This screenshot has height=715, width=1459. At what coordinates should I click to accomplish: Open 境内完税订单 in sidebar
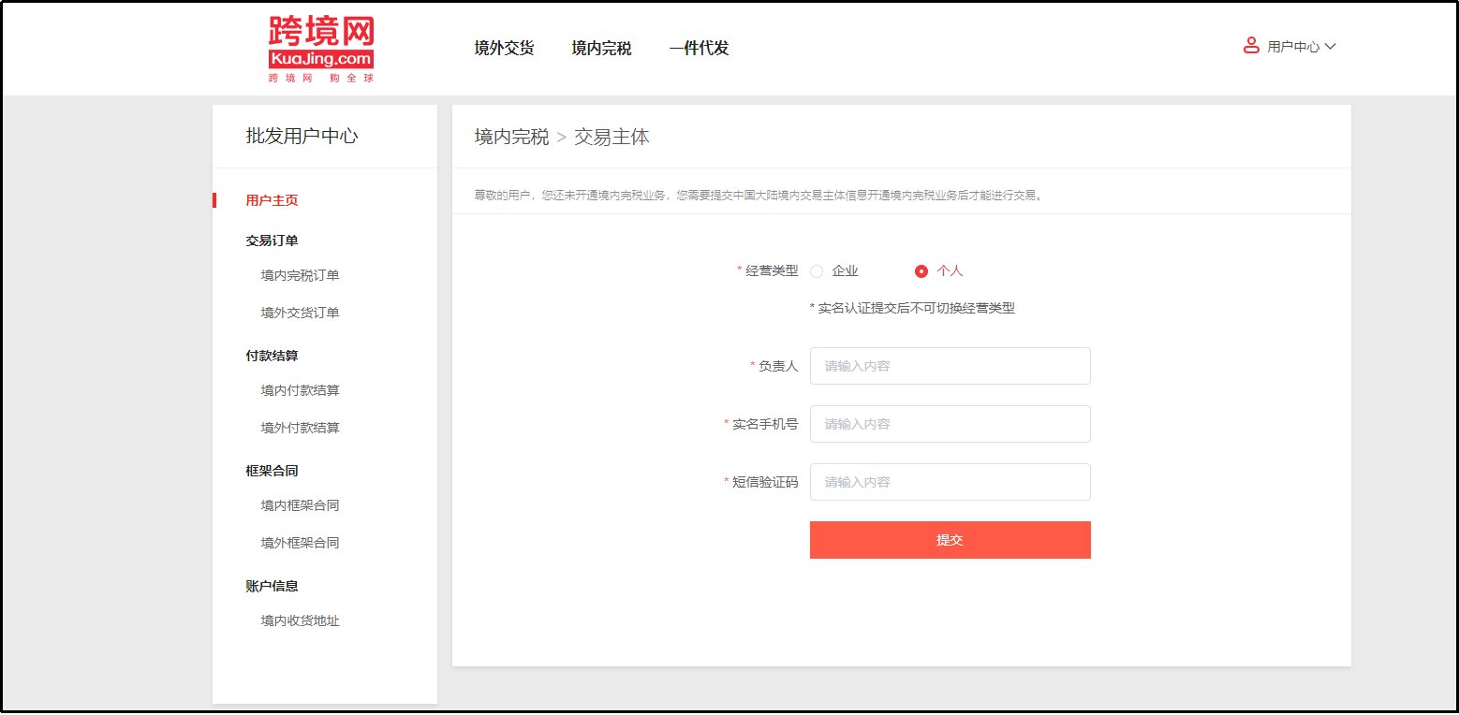(300, 275)
